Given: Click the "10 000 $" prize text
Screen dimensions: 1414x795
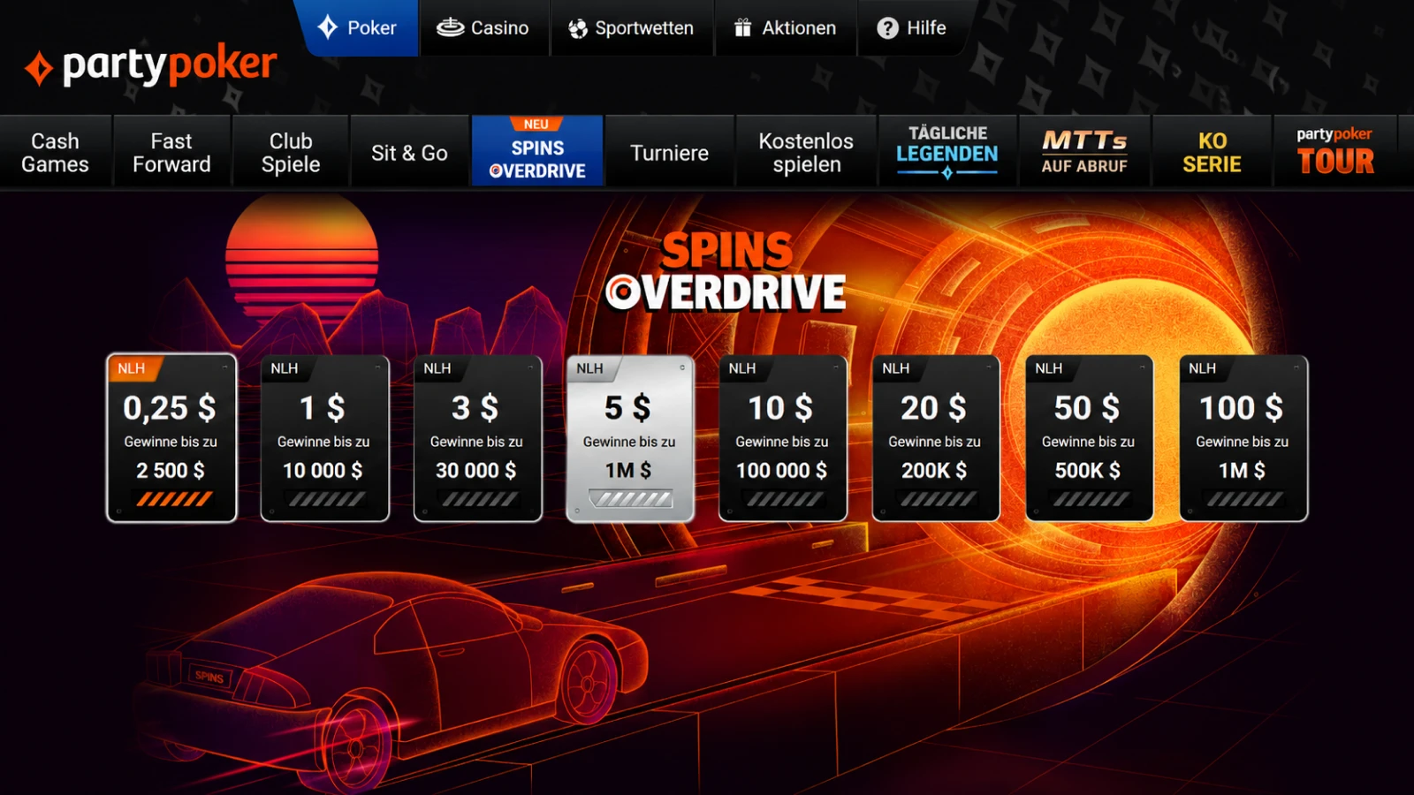Looking at the screenshot, I should pyautogui.click(x=323, y=471).
